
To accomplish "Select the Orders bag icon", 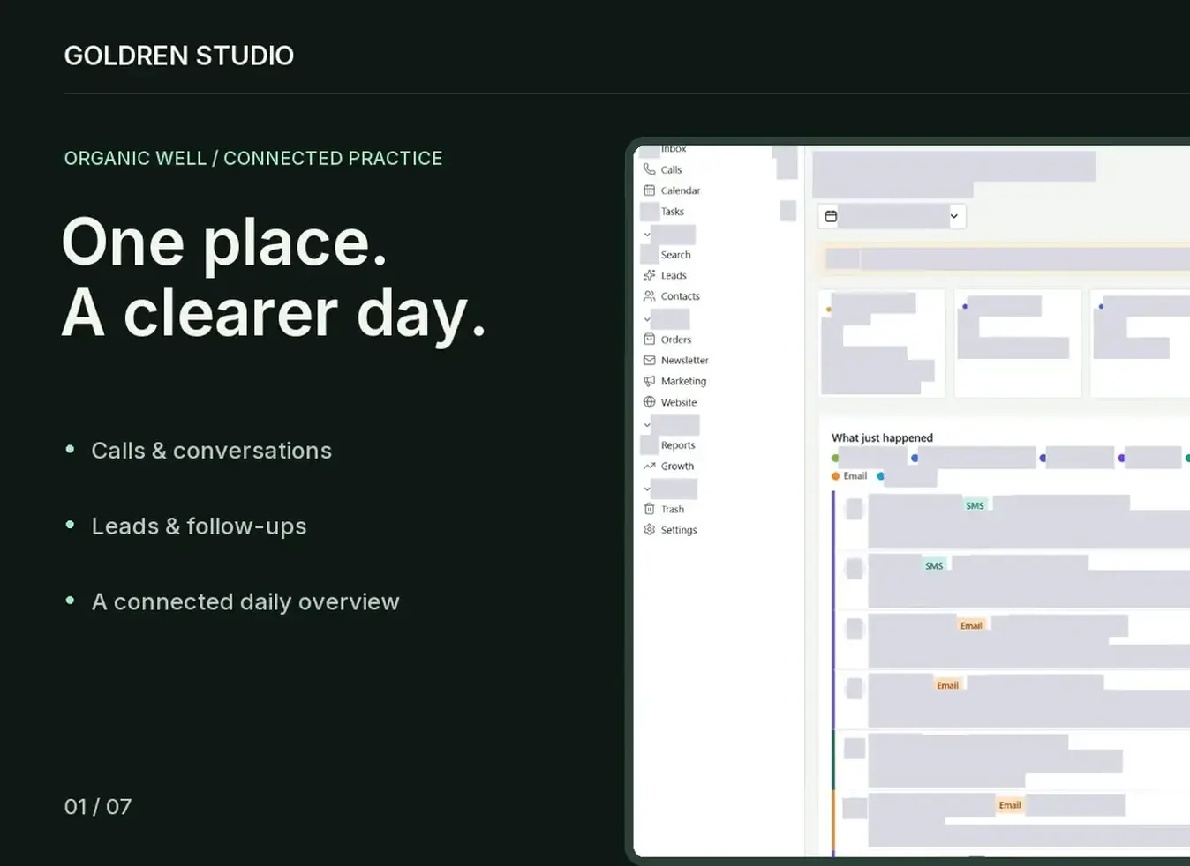I will 649,340.
